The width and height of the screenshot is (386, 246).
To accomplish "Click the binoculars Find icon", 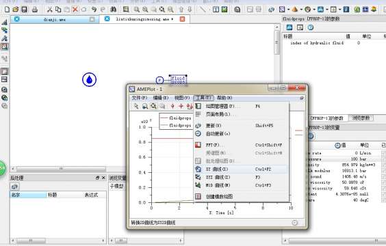I will tap(113, 10).
